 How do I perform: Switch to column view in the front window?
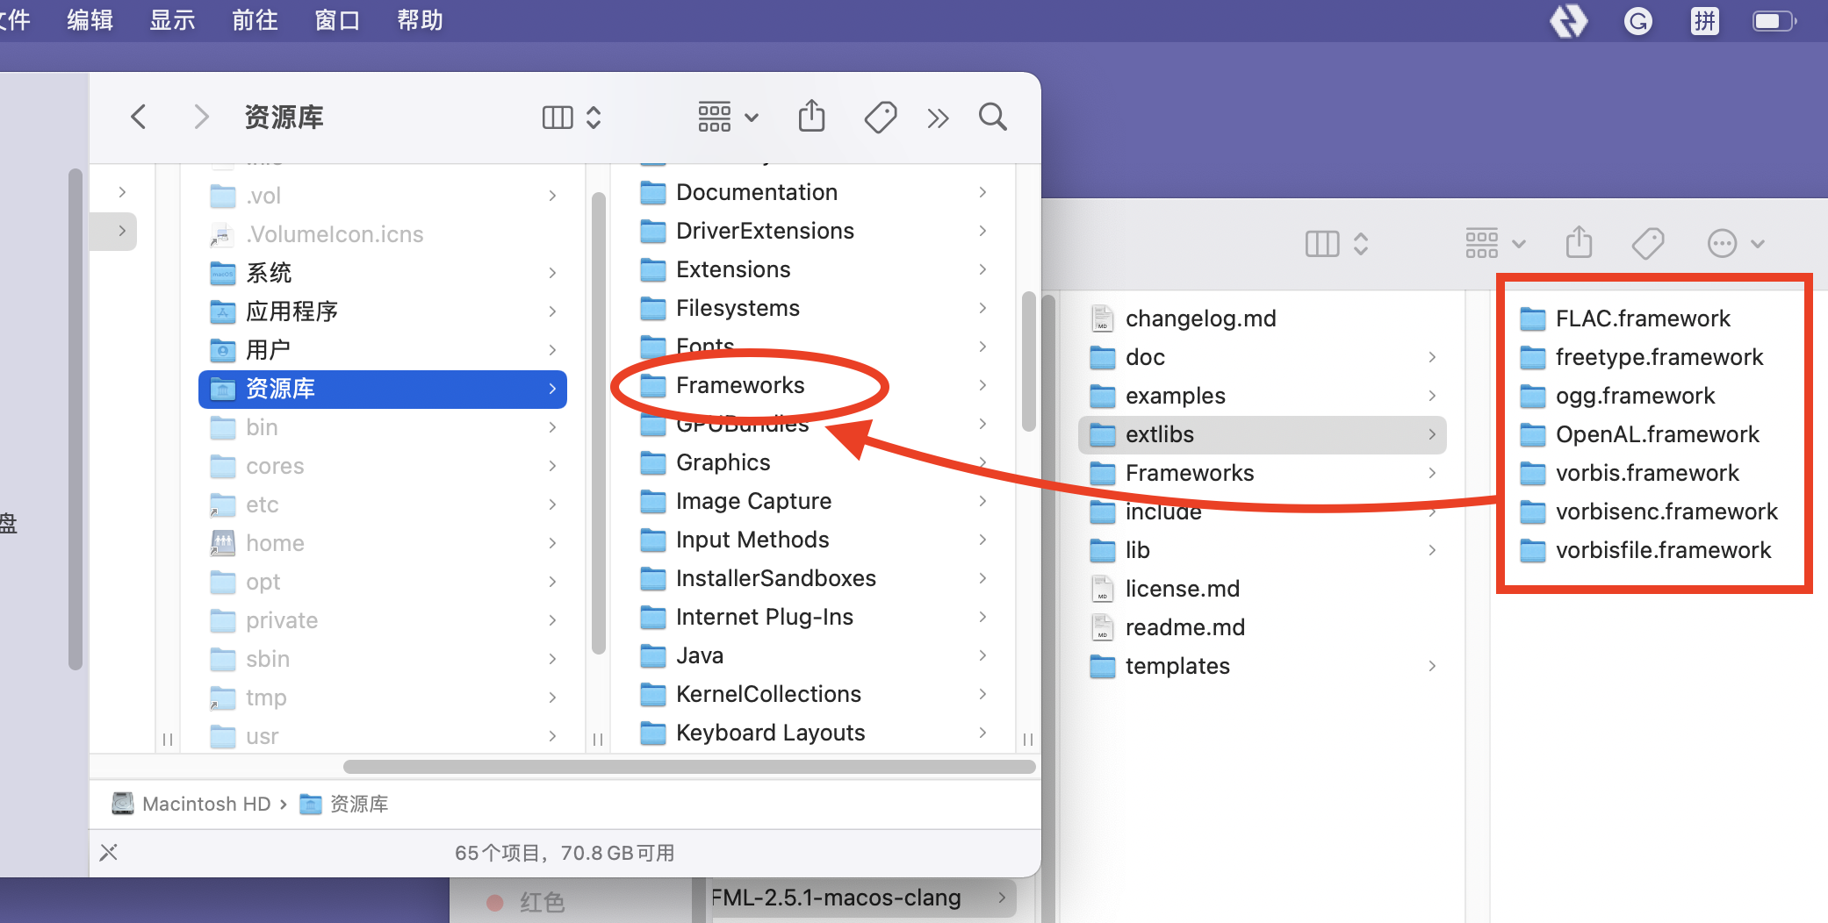click(x=558, y=116)
